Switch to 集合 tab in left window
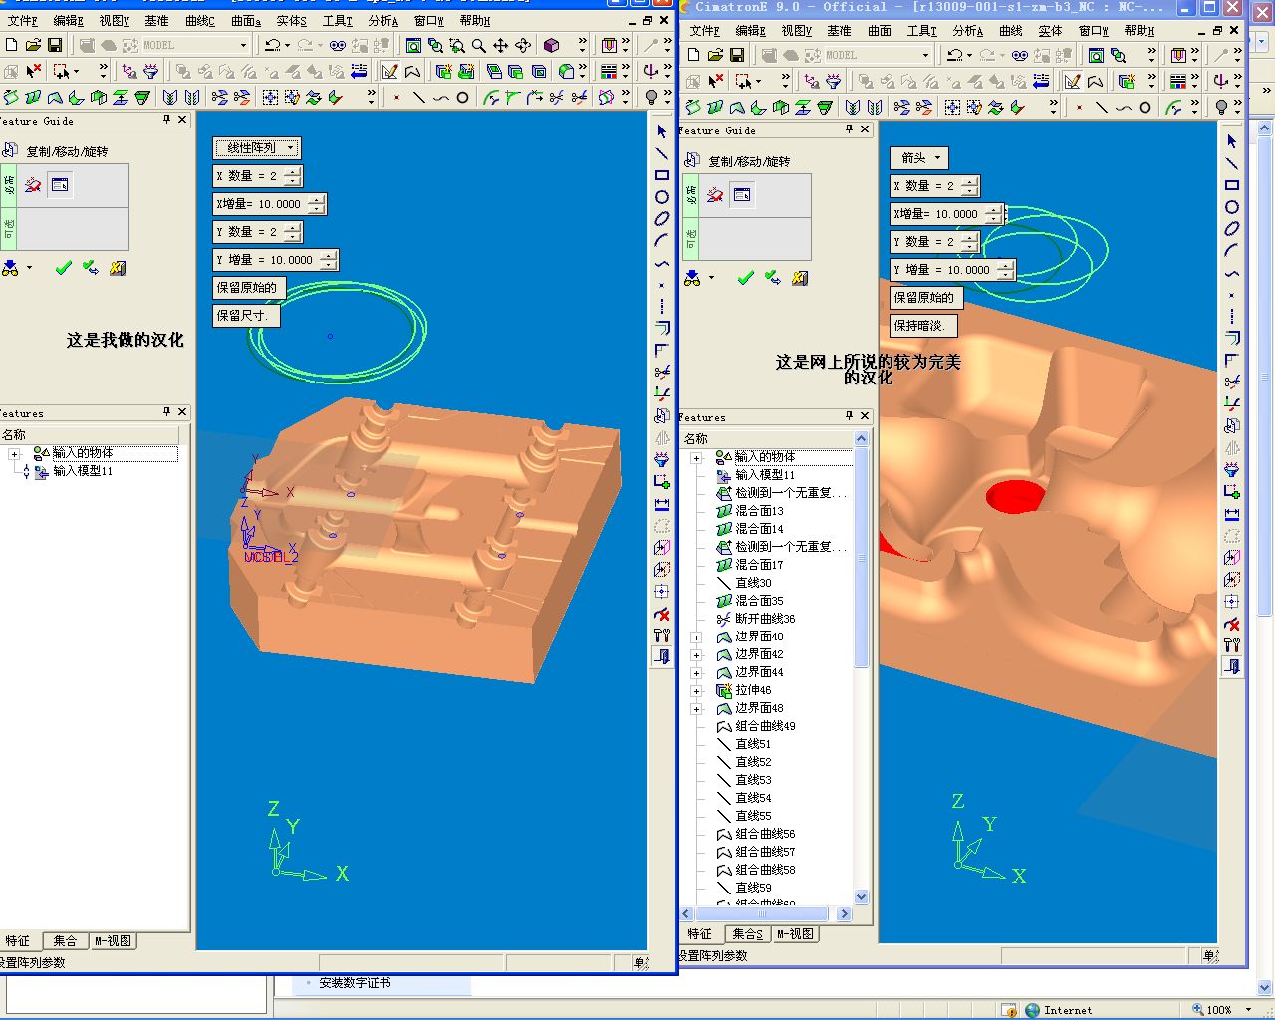This screenshot has width=1275, height=1020. (x=65, y=941)
